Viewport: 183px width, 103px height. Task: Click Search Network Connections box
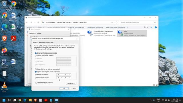[x=139, y=22]
